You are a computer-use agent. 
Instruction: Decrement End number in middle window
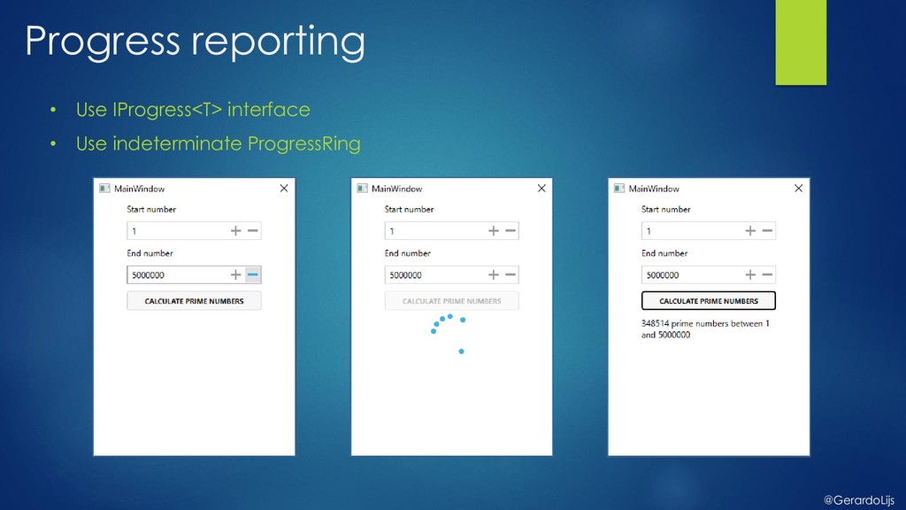pyautogui.click(x=511, y=274)
